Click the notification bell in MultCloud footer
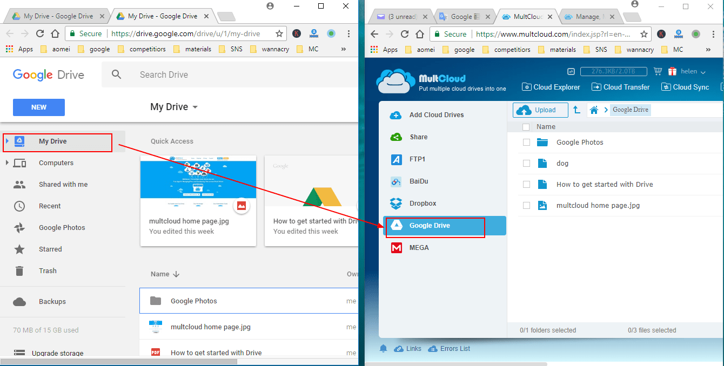This screenshot has width=724, height=366. (x=383, y=349)
